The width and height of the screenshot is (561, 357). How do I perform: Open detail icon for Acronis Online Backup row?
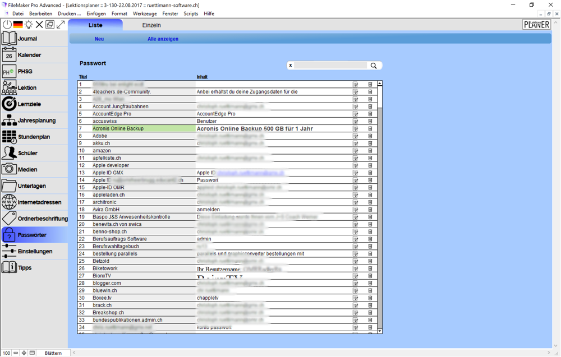tap(355, 129)
